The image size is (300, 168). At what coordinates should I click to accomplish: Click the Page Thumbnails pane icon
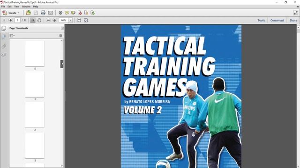[x=4, y=28]
